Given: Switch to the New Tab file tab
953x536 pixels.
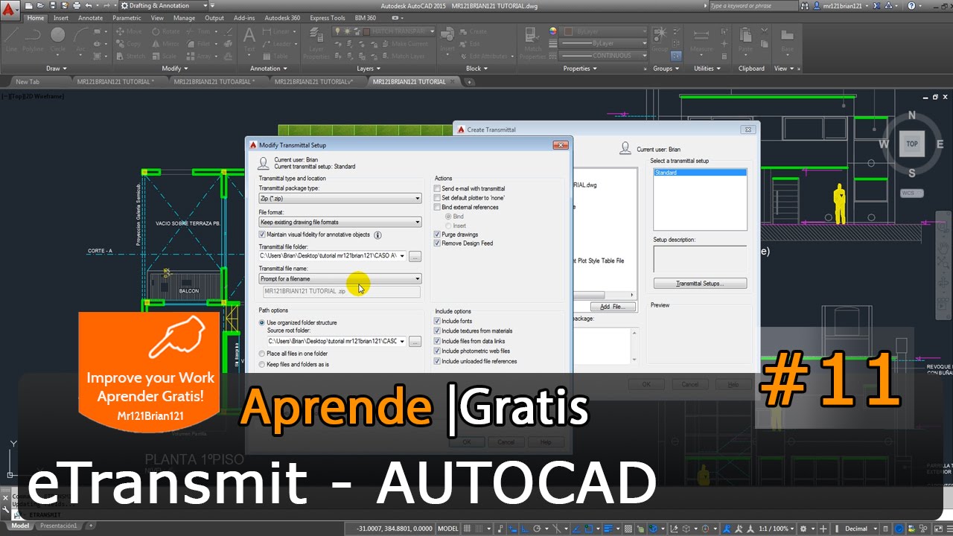Looking at the screenshot, I should click(x=28, y=82).
